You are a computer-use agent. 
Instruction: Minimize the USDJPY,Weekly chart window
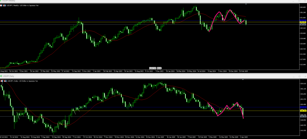coord(294,1)
